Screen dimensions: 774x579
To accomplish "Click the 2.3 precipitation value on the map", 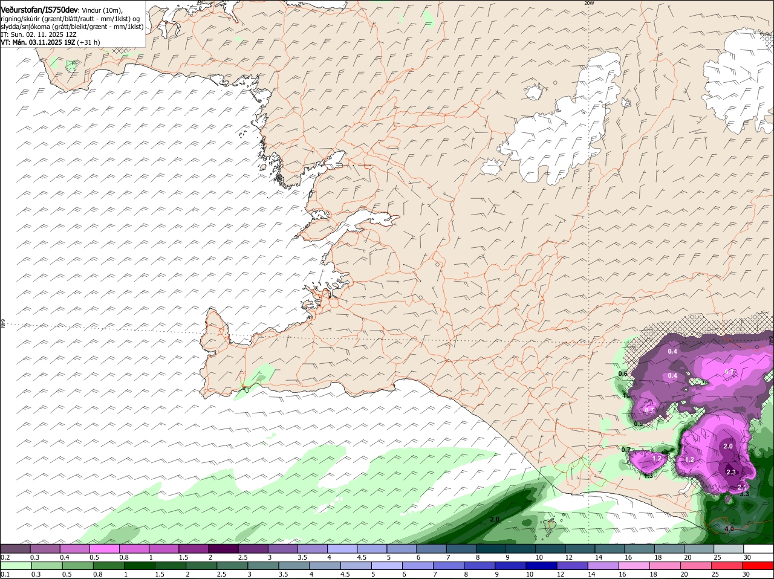I will coord(731,472).
